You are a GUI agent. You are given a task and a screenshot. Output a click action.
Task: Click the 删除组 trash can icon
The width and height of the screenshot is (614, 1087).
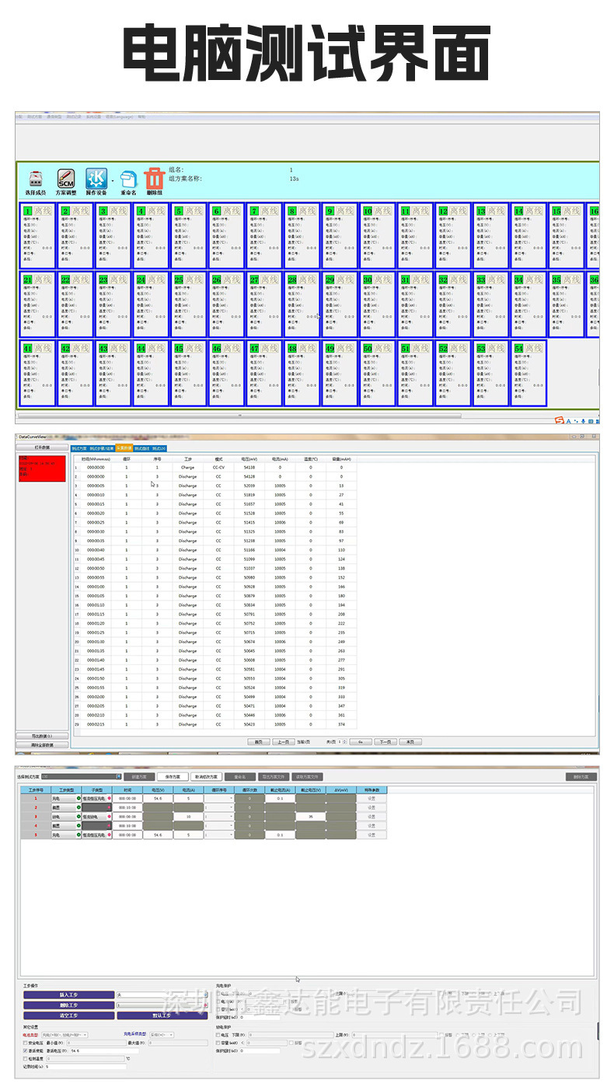pos(154,178)
